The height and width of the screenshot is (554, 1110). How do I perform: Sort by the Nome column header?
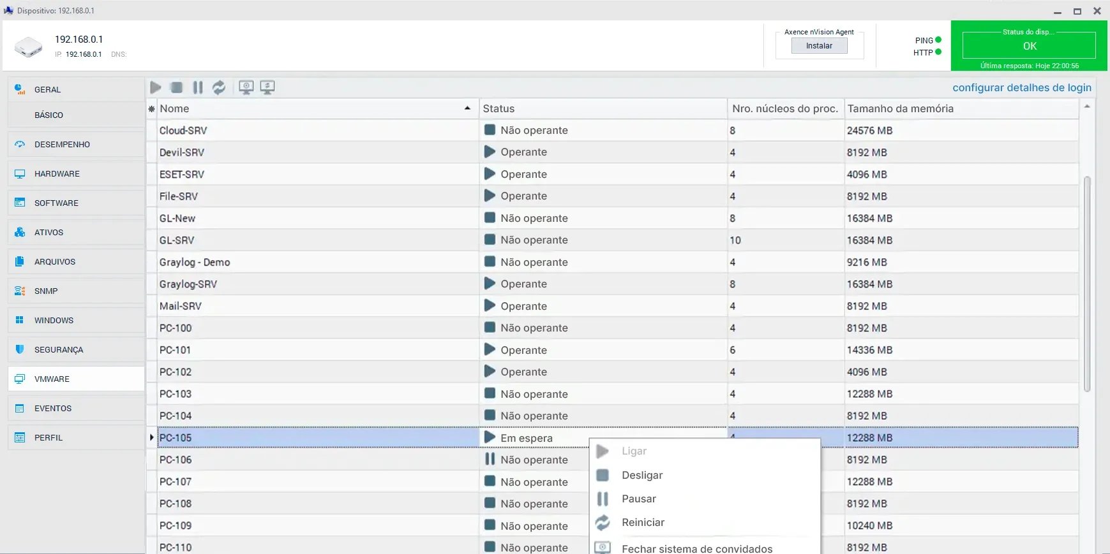[x=317, y=108]
